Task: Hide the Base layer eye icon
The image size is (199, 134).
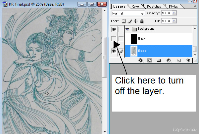Action: [x=114, y=51]
